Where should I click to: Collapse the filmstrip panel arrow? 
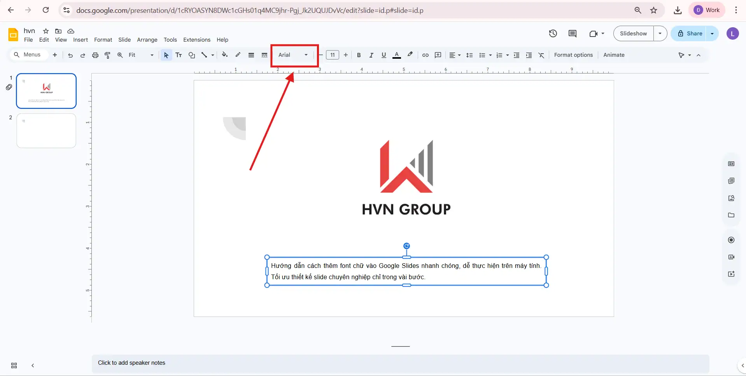tap(33, 366)
